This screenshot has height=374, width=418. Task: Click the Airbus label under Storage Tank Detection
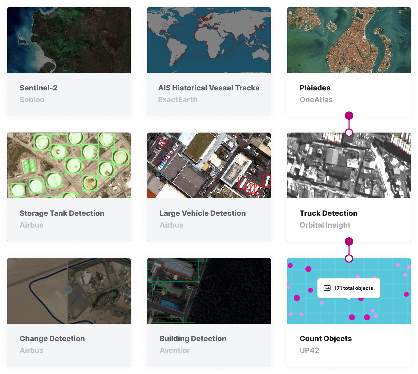31,225
